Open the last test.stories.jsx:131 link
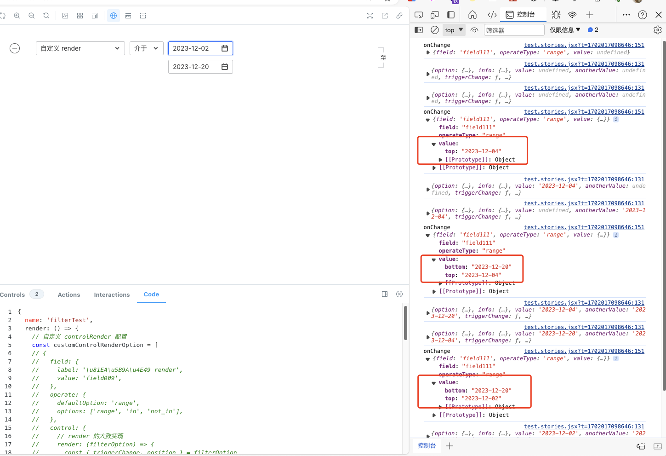 click(584, 427)
